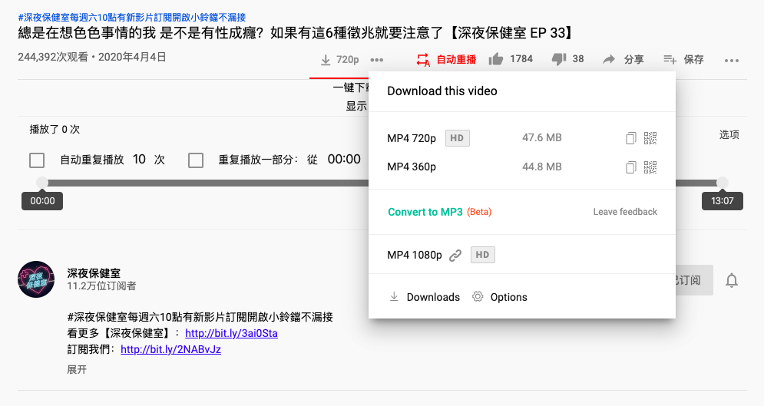This screenshot has width=764, height=406.
Task: Click the repeat end slider handle
Action: click(722, 183)
